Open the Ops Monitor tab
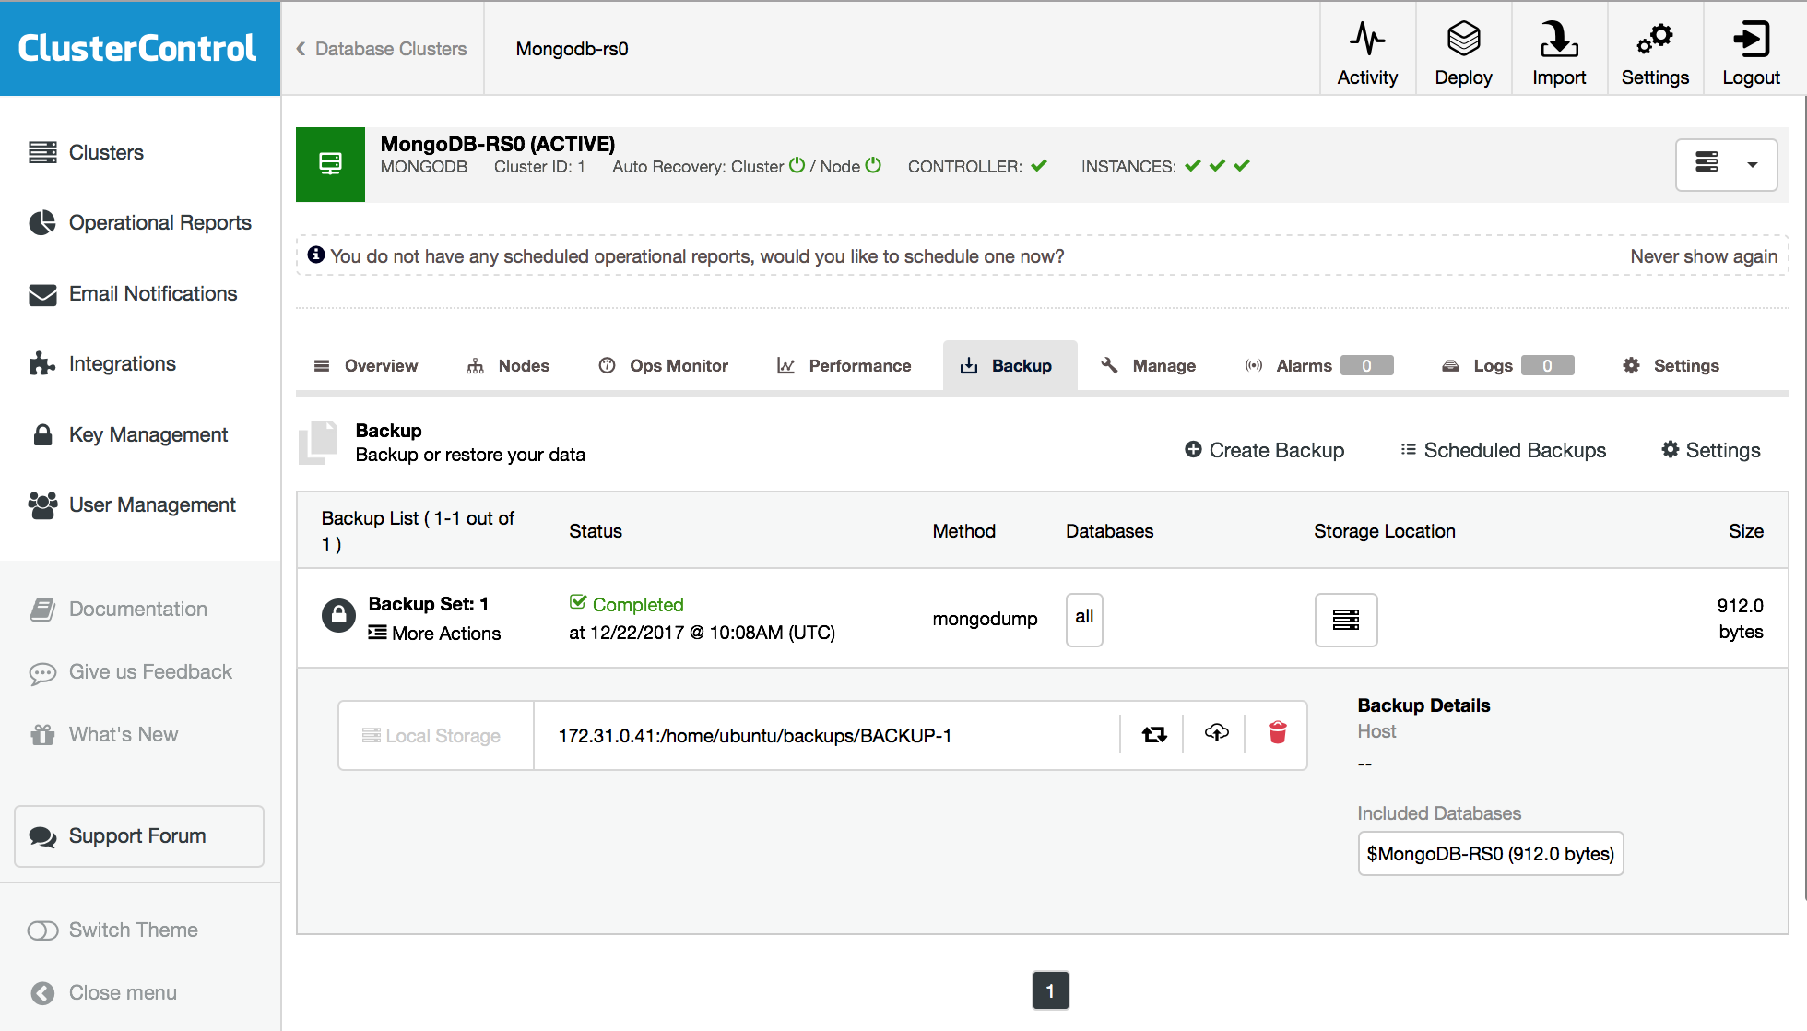 click(x=664, y=366)
